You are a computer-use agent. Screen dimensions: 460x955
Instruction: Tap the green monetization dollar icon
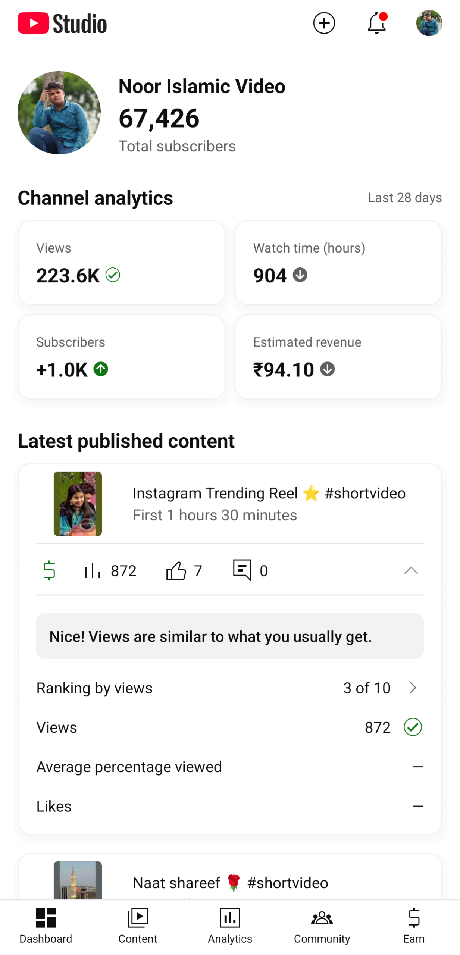click(x=49, y=570)
